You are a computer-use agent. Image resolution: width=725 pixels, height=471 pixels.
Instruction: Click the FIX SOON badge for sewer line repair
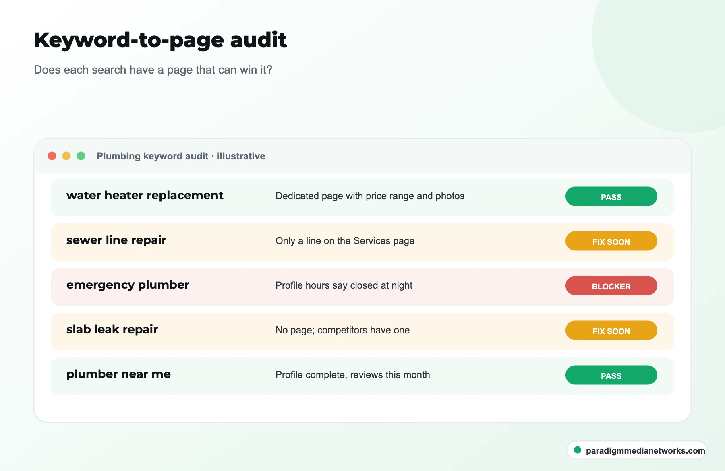point(611,241)
